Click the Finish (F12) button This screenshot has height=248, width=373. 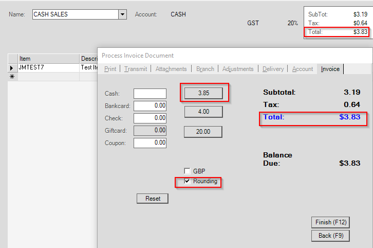pos(331,222)
